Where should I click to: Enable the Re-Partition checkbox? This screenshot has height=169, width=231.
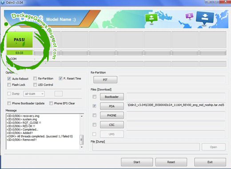pyautogui.click(x=35, y=78)
